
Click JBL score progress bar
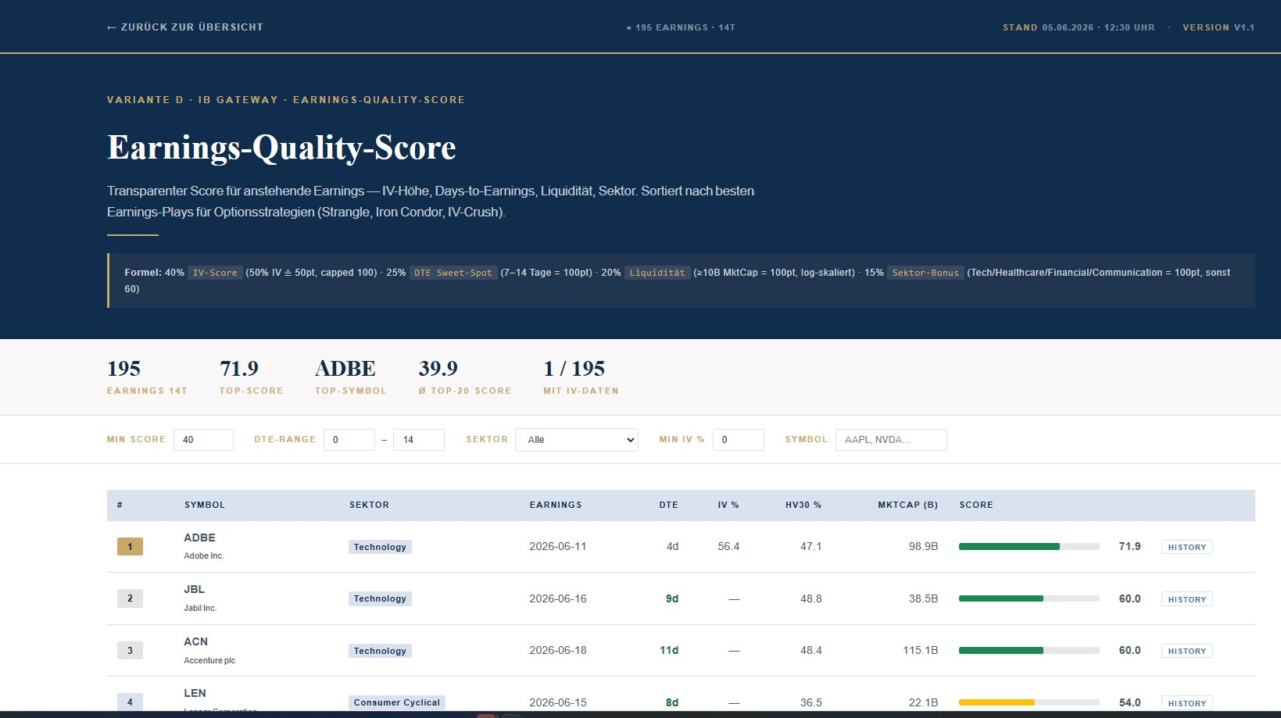click(x=1029, y=598)
